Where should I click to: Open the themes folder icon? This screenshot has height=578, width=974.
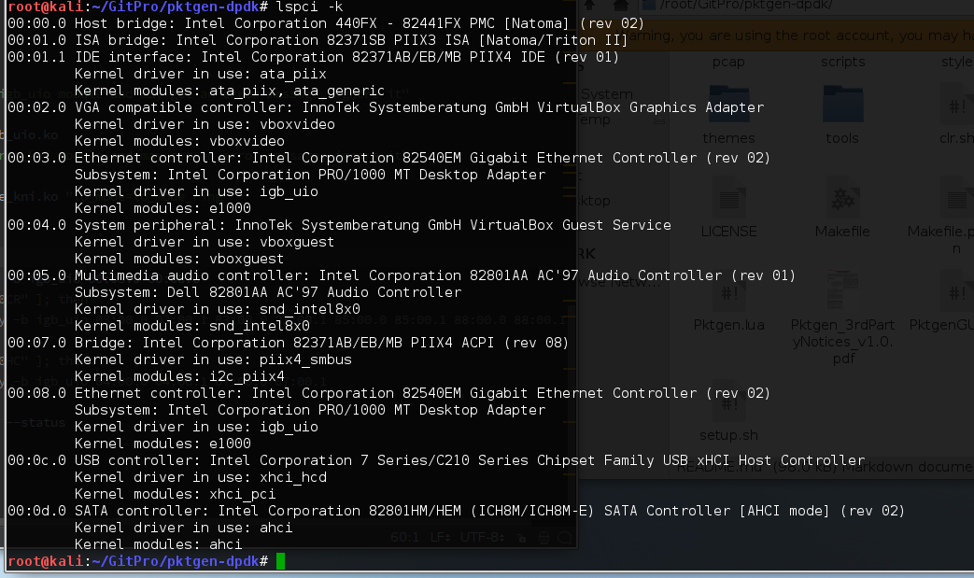coord(728,105)
